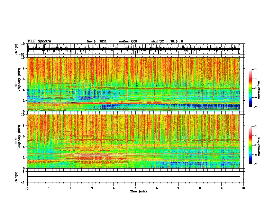
Task: Click the "-7" label on ch.2 color scale
Action: (255, 164)
